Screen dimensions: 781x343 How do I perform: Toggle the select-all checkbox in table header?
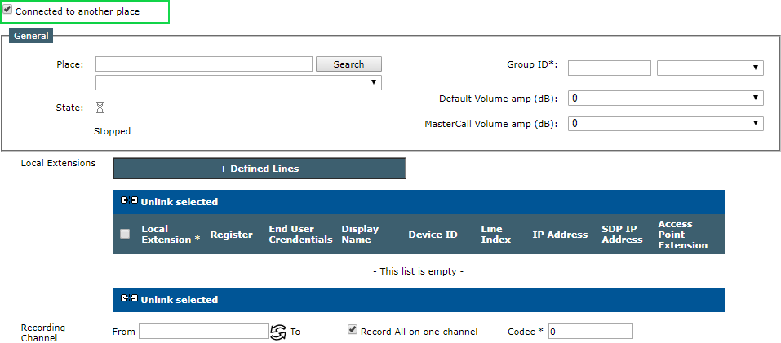[125, 234]
